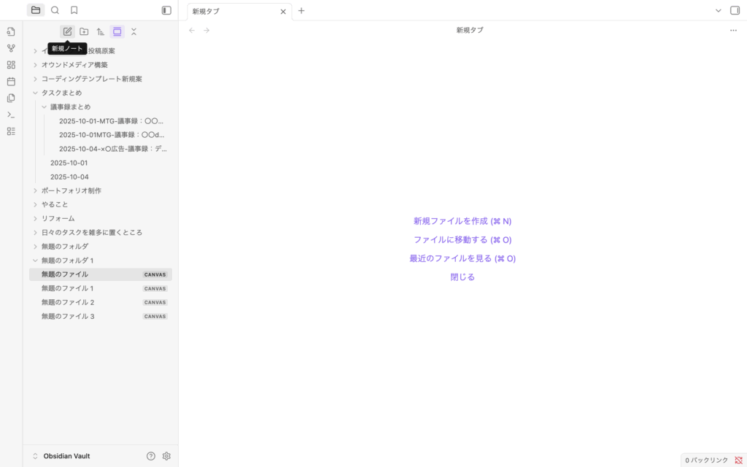
Task: Open the daily note calendar icon
Action: [x=11, y=82]
